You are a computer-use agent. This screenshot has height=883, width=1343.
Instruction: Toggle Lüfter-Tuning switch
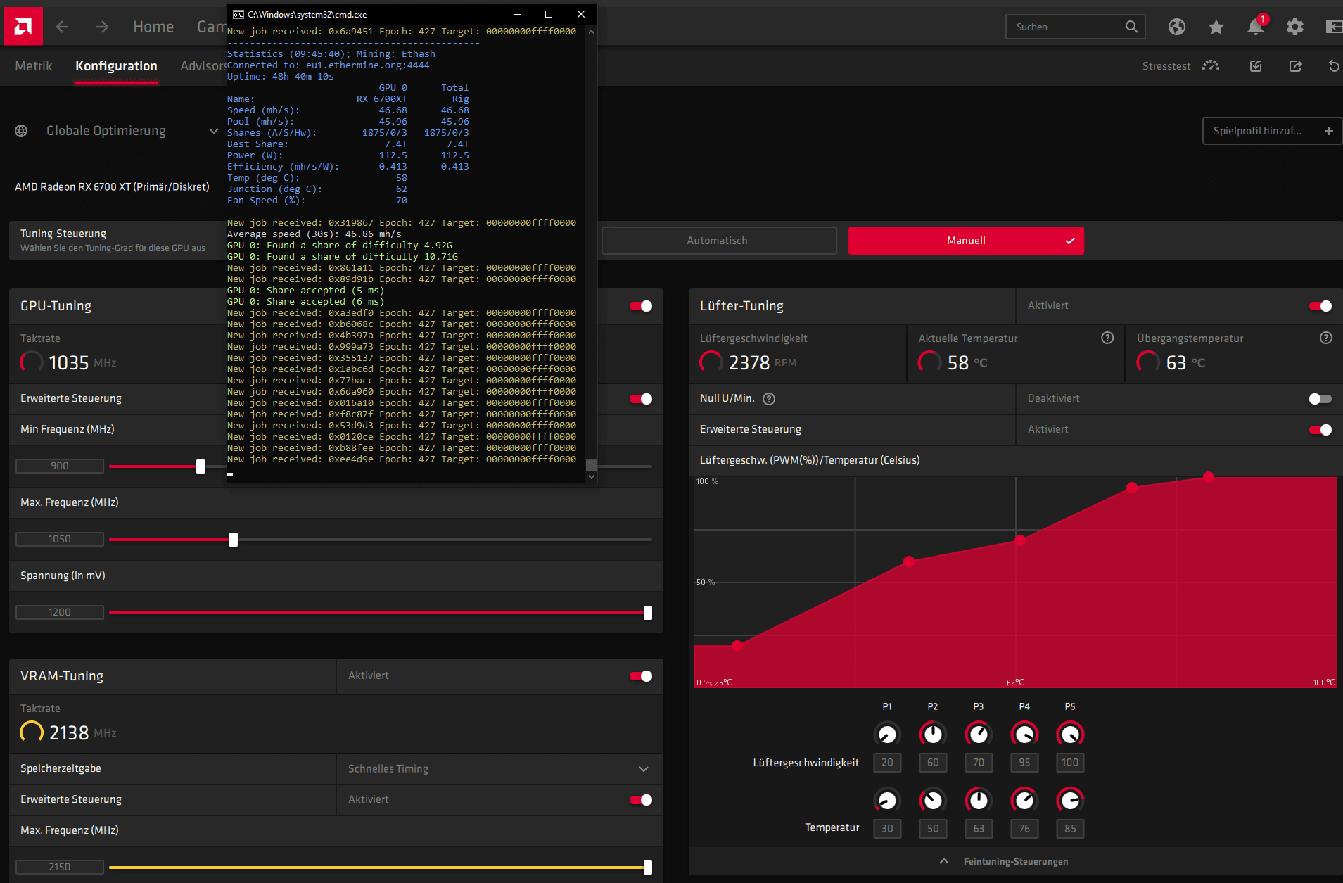pos(1320,306)
